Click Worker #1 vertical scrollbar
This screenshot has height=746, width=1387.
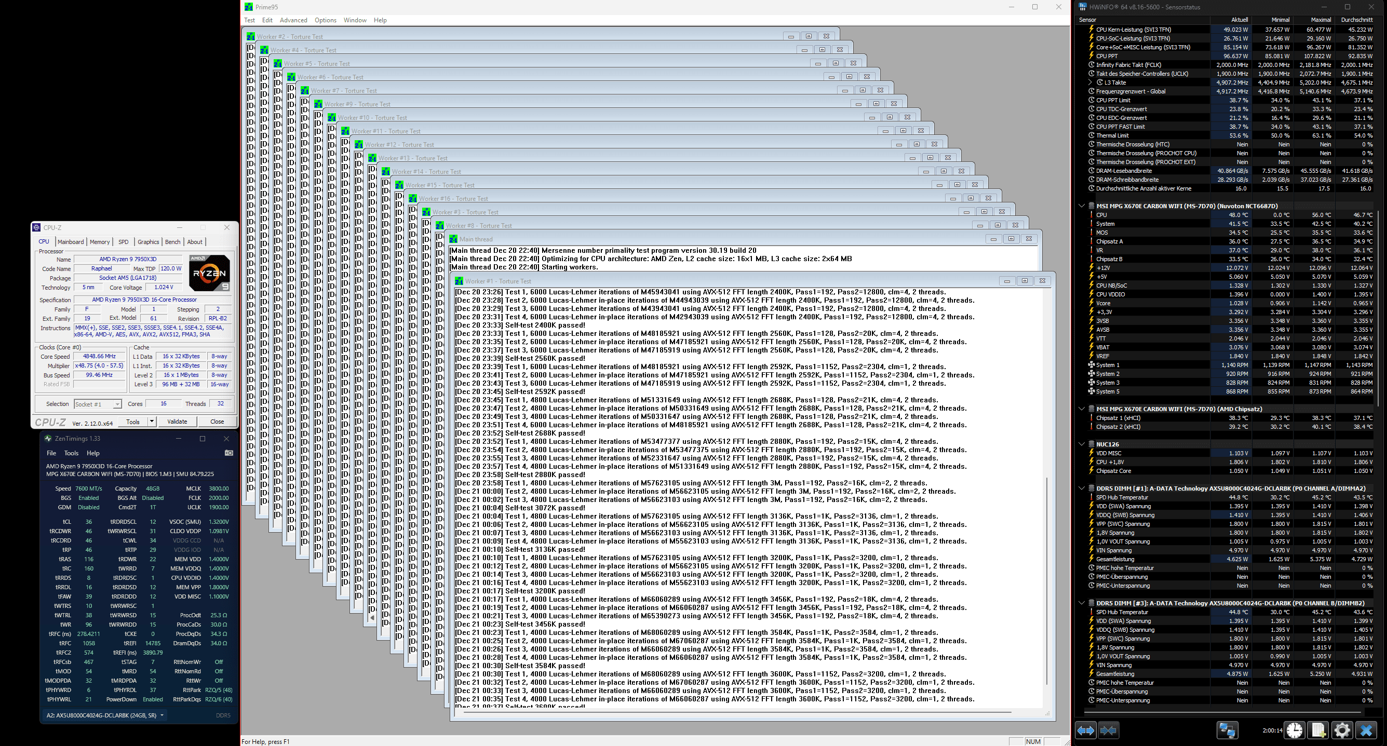pos(1047,581)
